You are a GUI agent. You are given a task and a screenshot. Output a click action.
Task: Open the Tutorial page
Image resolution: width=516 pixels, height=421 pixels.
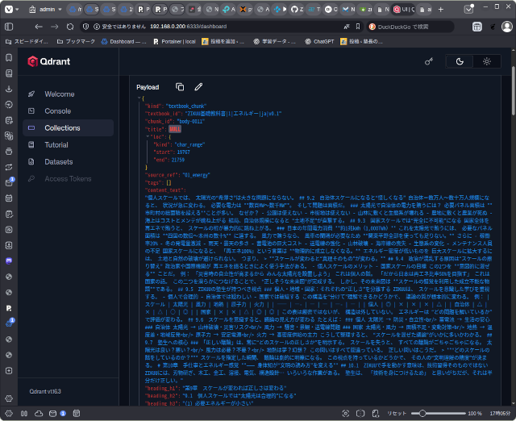[56, 144]
